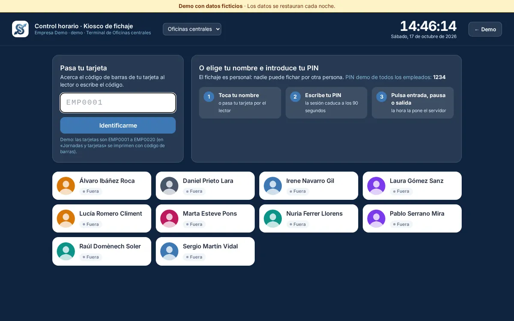Click the Fuera status under Irene Navarro Gil
The width and height of the screenshot is (514, 321).
click(x=298, y=191)
